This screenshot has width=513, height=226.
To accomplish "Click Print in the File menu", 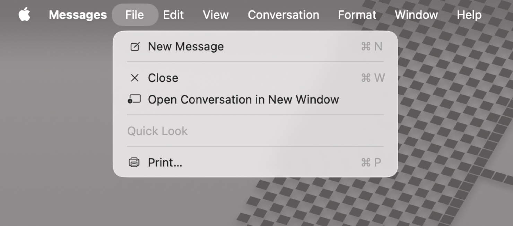I will coord(165,162).
